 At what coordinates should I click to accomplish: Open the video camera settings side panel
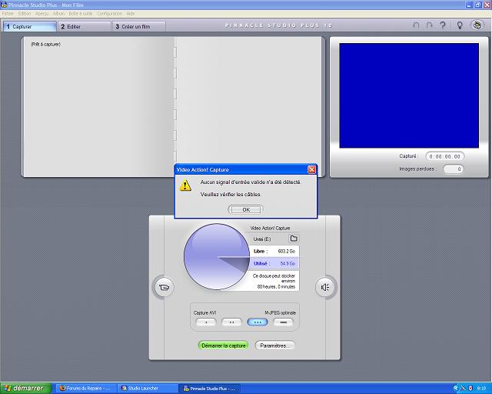164,287
